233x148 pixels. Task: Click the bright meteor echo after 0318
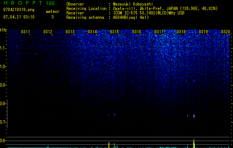pos(194,116)
